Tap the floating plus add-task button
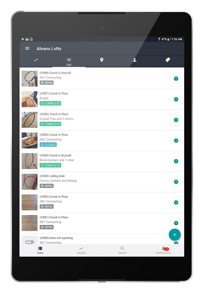The width and height of the screenshot is (204, 293). (174, 235)
